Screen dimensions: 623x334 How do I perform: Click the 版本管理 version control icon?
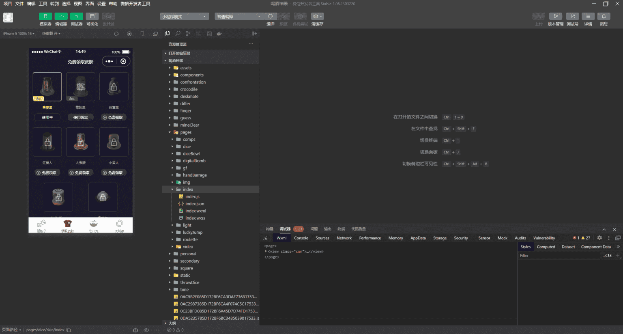tap(555, 17)
